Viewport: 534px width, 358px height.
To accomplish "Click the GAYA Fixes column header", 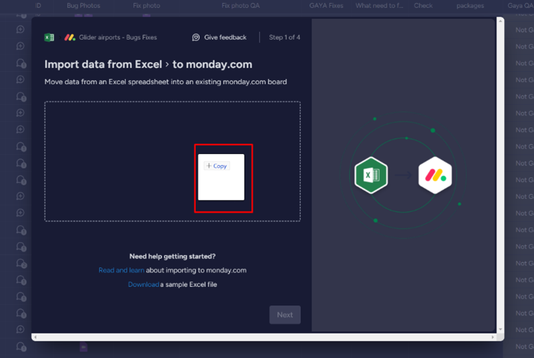I will [326, 6].
